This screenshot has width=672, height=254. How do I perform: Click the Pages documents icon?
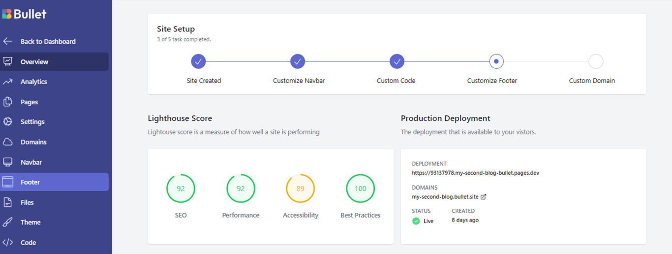tap(7, 102)
